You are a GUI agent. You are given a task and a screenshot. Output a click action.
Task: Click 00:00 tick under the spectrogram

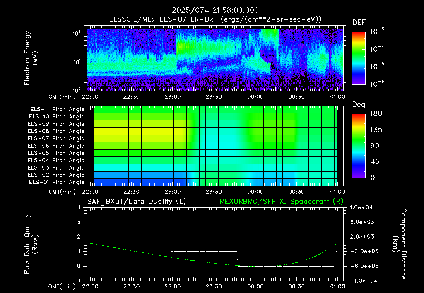click(x=255, y=97)
